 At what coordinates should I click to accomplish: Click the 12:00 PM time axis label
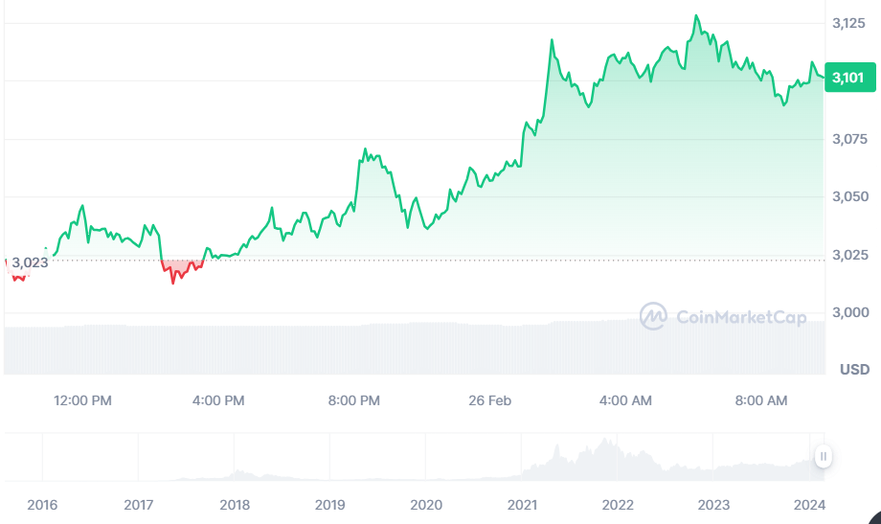[x=82, y=400]
